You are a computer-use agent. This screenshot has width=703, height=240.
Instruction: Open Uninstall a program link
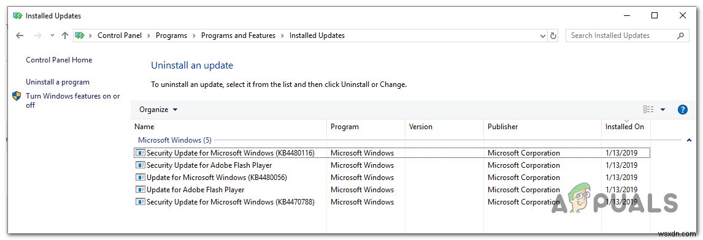[x=58, y=82]
